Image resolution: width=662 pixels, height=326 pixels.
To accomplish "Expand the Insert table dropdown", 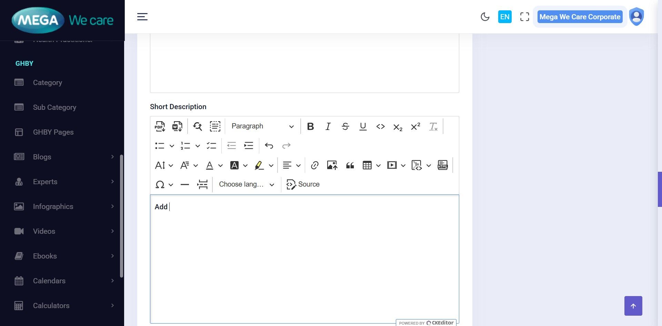I will point(378,166).
